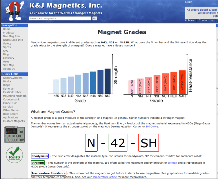Image resolution: width=218 pixels, height=179 pixels.
Task: Browse Rings quick link
Action: 7,85
